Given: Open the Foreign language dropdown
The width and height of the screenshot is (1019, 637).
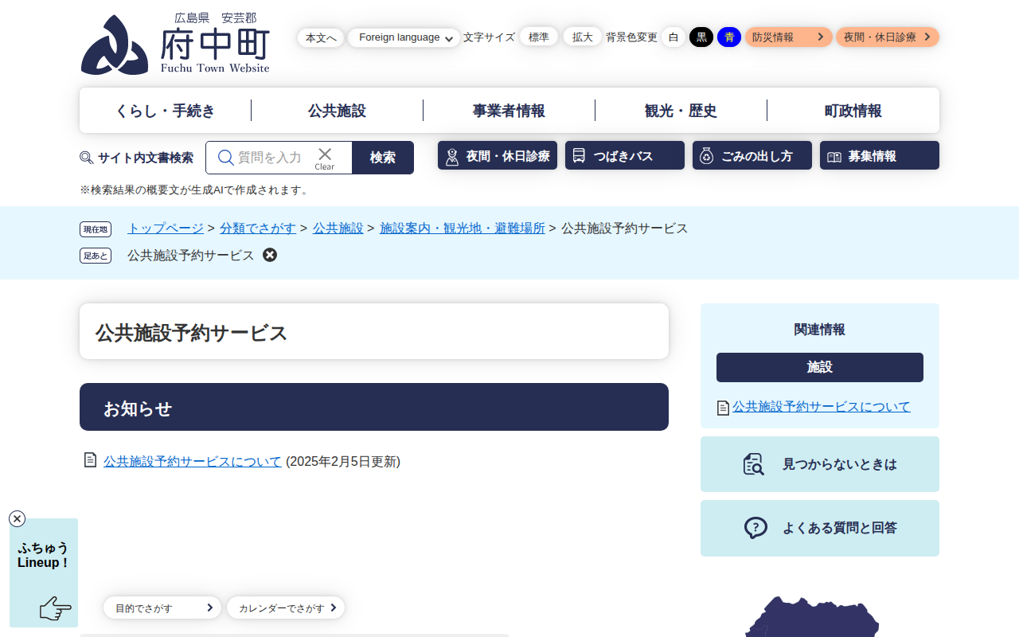Looking at the screenshot, I should tap(404, 37).
